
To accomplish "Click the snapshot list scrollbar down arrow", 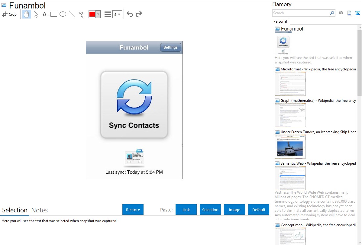I will (x=360, y=243).
